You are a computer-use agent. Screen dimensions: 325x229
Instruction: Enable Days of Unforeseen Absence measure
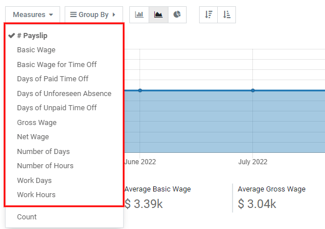(x=64, y=93)
